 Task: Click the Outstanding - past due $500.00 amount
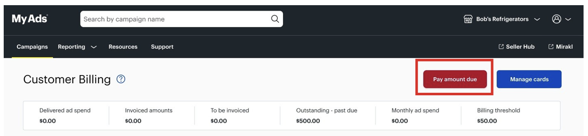tap(308, 121)
